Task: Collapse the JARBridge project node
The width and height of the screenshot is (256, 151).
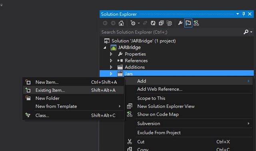Action: [x=105, y=48]
